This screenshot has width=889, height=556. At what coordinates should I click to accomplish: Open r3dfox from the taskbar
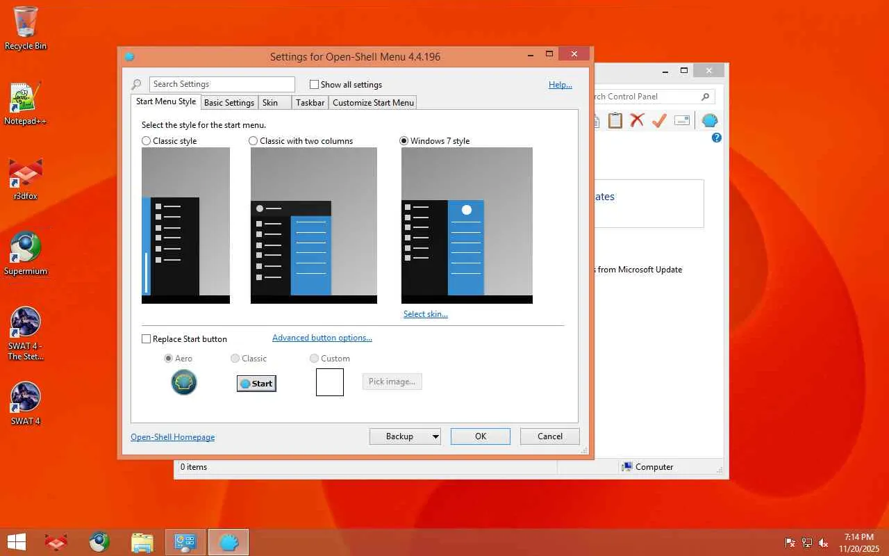pyautogui.click(x=56, y=542)
